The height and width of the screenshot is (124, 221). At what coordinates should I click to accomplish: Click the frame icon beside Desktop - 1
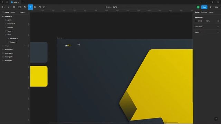[x=3, y=17]
